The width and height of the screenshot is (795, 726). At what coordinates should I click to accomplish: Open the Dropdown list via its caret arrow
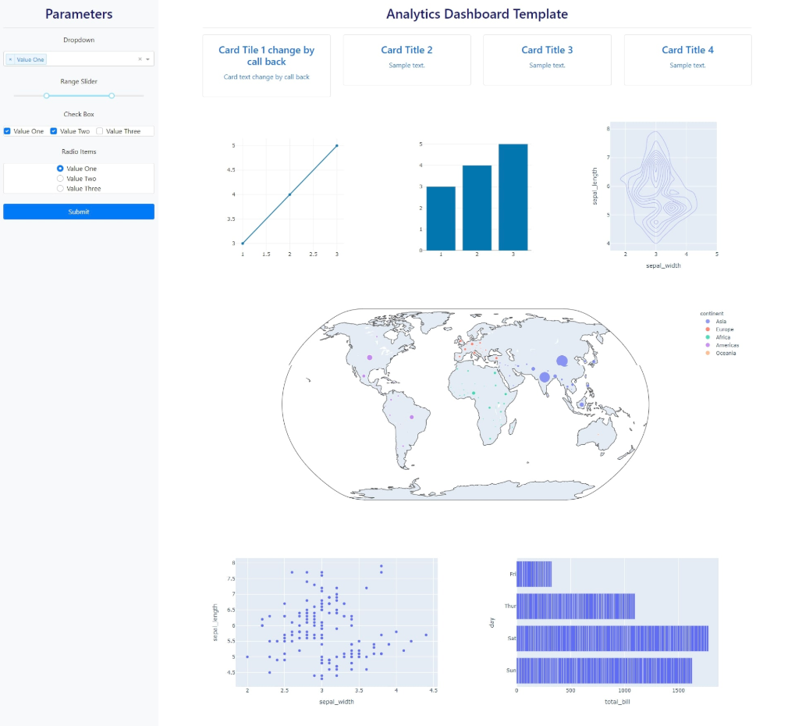pyautogui.click(x=147, y=59)
